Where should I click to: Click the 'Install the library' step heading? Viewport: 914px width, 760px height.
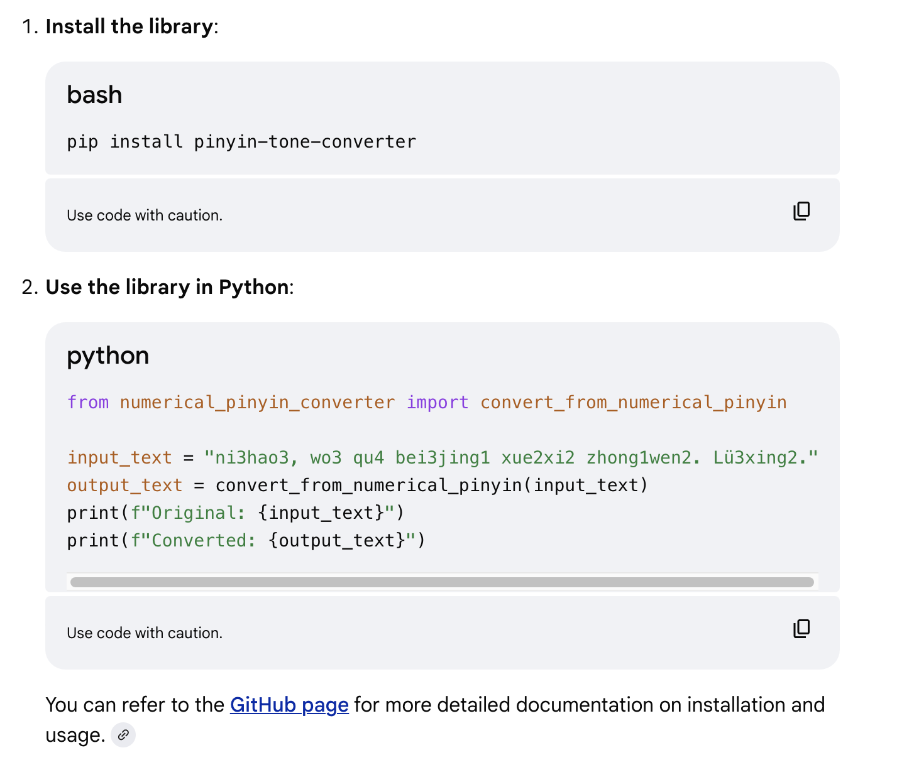pyautogui.click(x=129, y=26)
